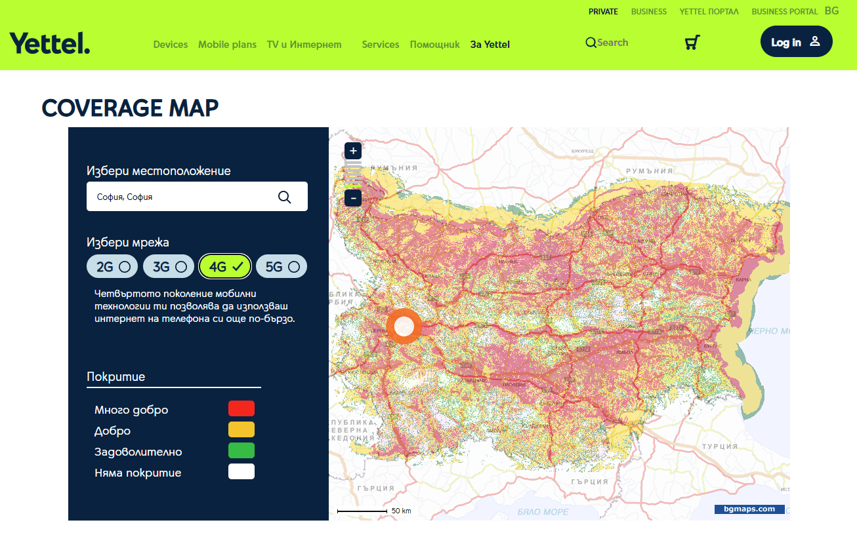Screen dimensions: 857x533
Task: Click the Покритие legend heading
Action: pos(116,376)
